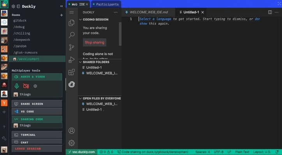Collapse Open Files By Everyone section
The height and width of the screenshot is (155, 282).
(100, 98)
